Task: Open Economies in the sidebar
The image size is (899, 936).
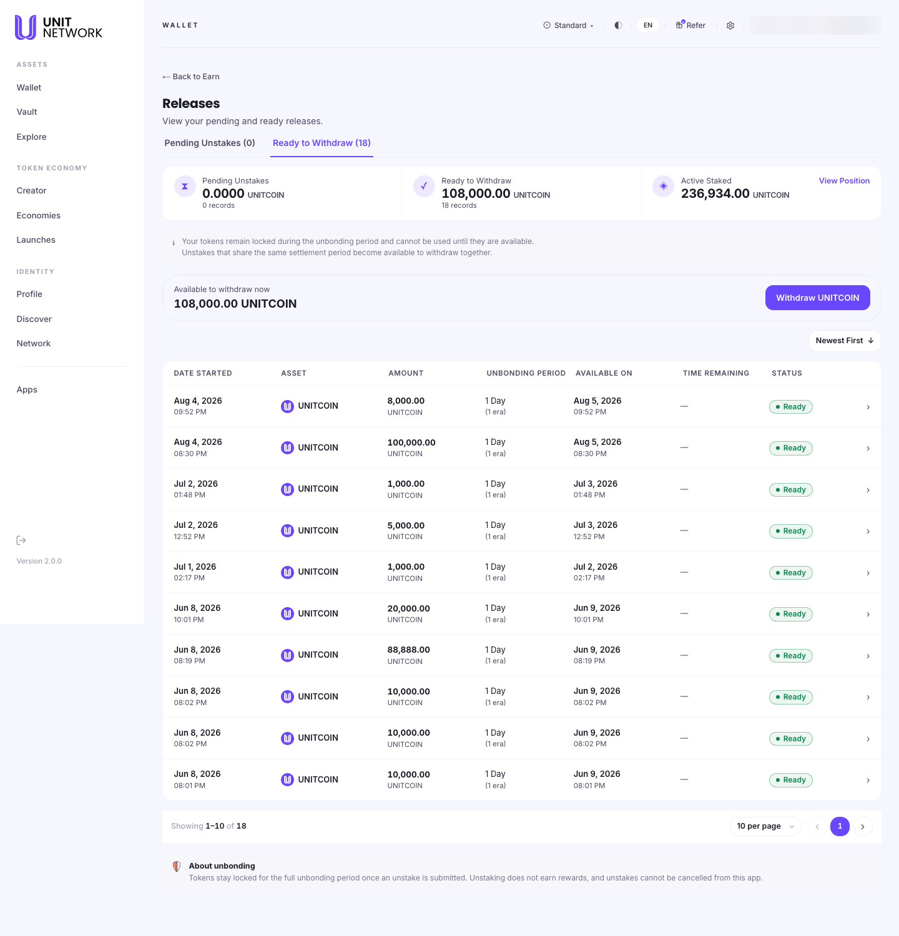Action: (x=39, y=215)
